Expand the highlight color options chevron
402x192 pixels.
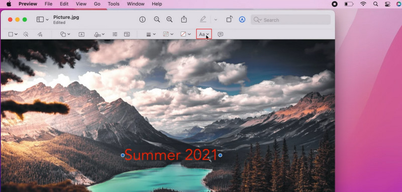tap(216, 20)
